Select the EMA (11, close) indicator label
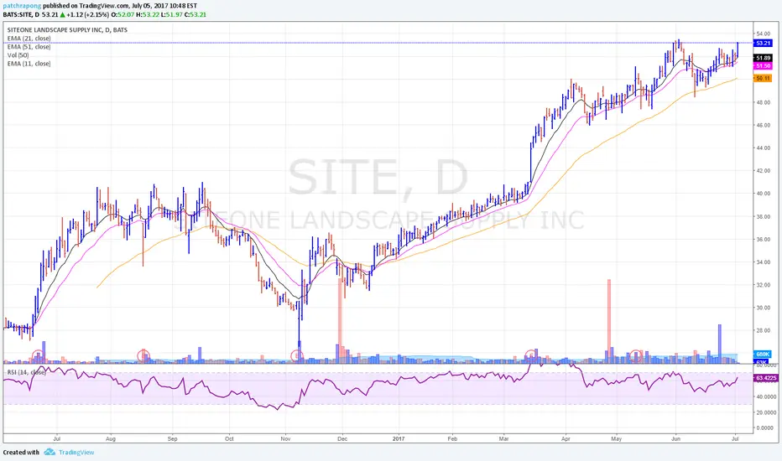This screenshot has height=461, width=782. (29, 64)
